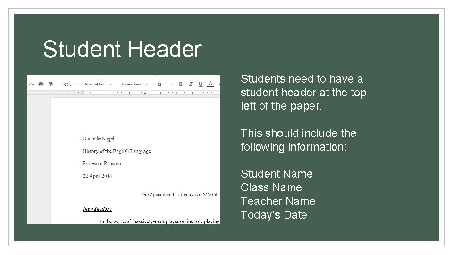Click the print icon in the toolbar
Screen dimensions: 453x255
click(x=41, y=84)
